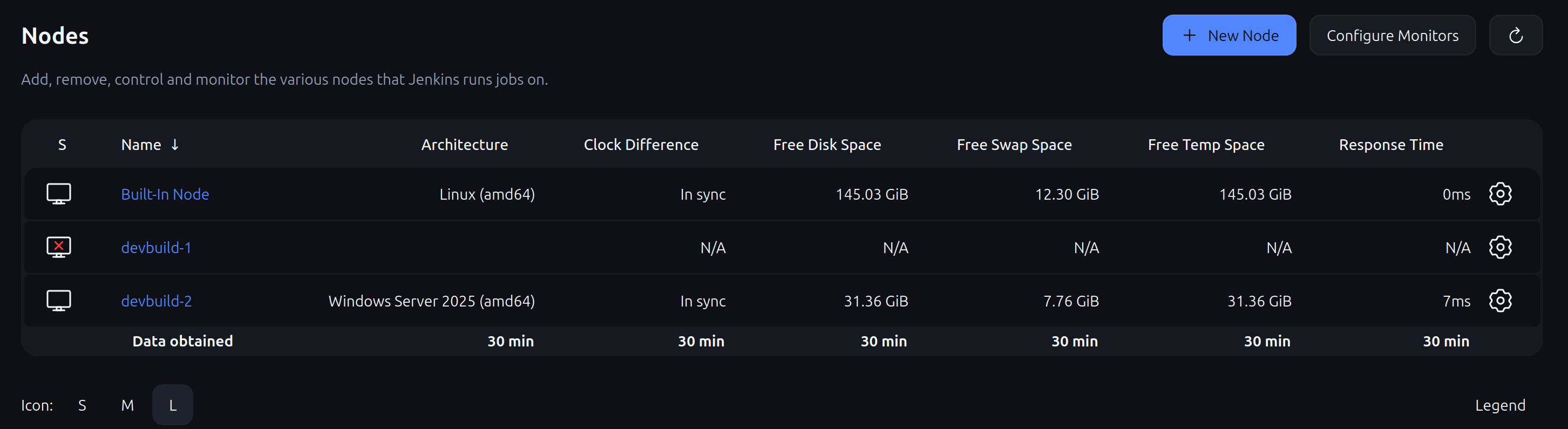Sort table by Free Disk Space
The height and width of the screenshot is (429, 1568).
tap(826, 145)
